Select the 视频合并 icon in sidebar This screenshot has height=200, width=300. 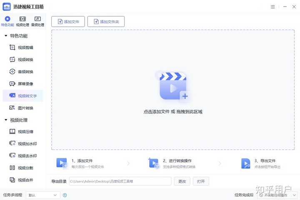tap(12, 180)
